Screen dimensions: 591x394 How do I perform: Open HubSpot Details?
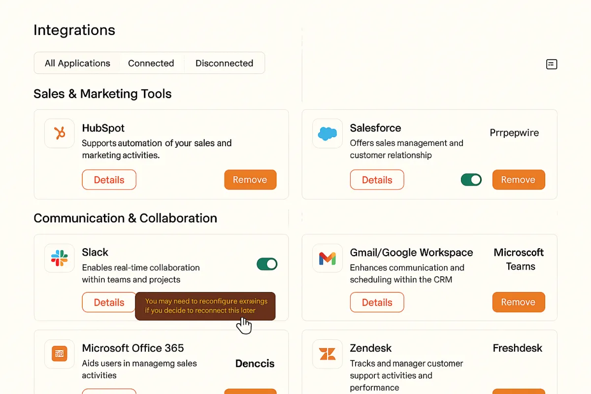point(109,180)
